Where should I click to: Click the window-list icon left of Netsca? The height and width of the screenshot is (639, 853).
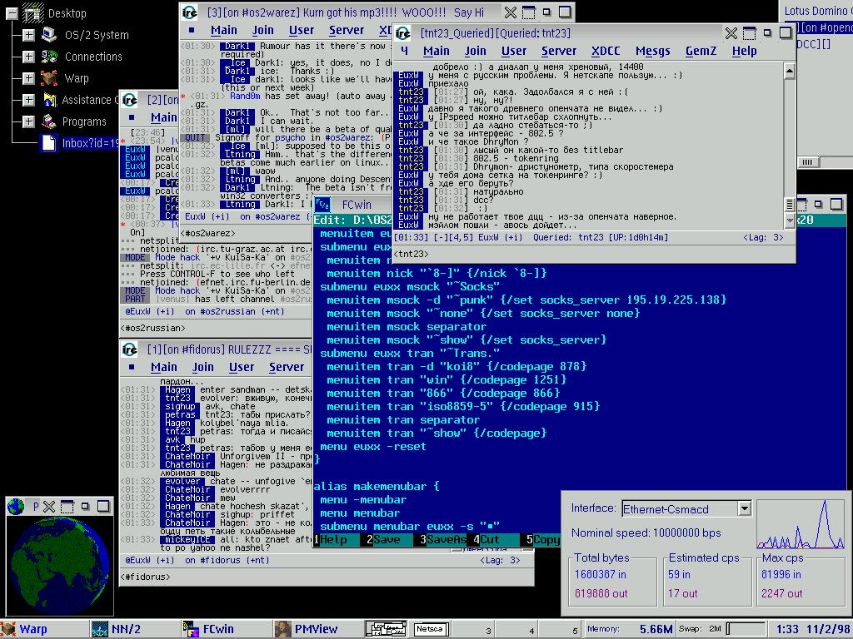point(385,629)
